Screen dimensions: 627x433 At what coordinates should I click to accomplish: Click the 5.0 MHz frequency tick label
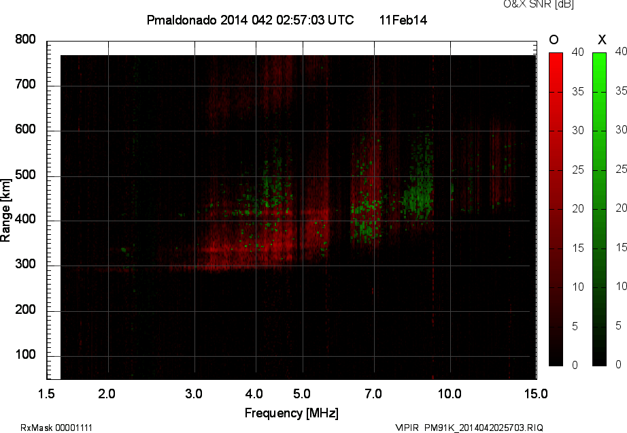302,394
